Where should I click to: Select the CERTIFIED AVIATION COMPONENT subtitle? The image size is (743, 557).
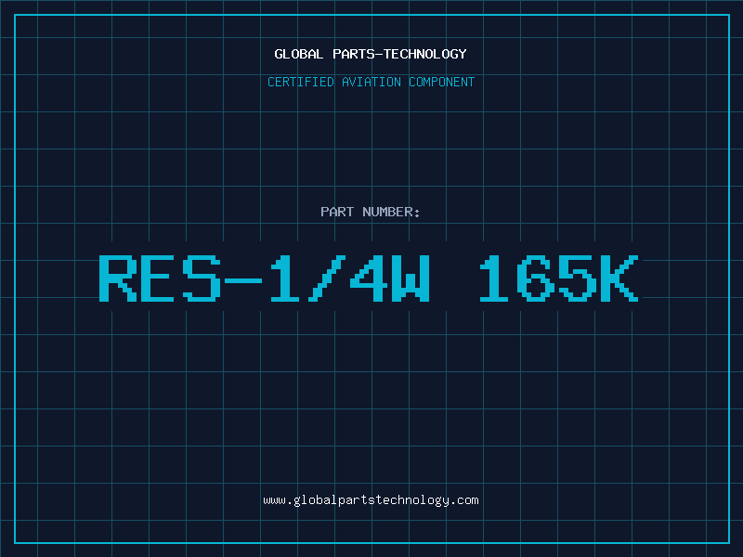click(371, 82)
